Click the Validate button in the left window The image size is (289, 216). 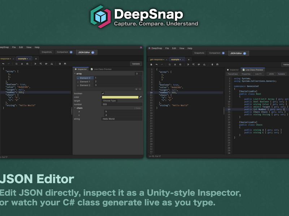click(136, 64)
